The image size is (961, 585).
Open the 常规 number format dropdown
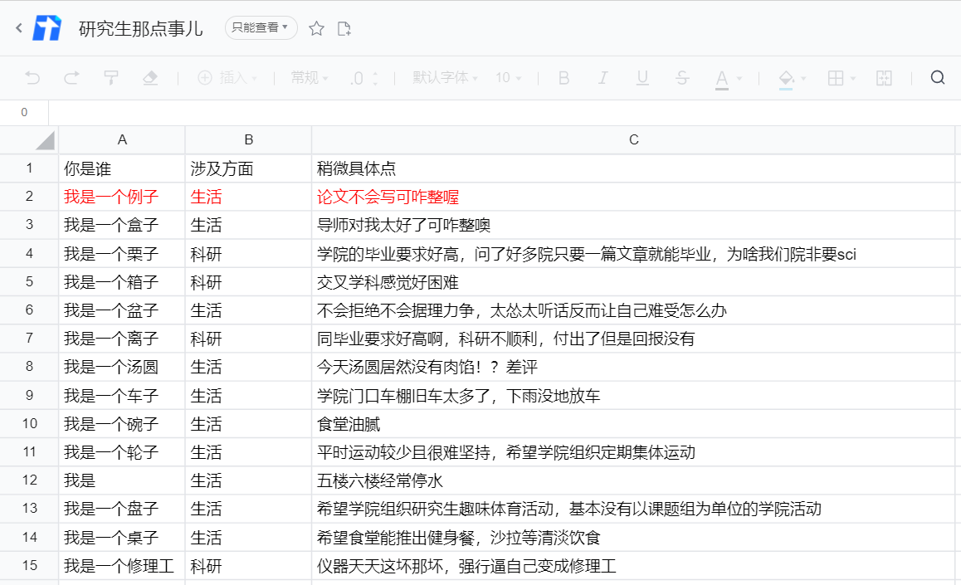[307, 77]
